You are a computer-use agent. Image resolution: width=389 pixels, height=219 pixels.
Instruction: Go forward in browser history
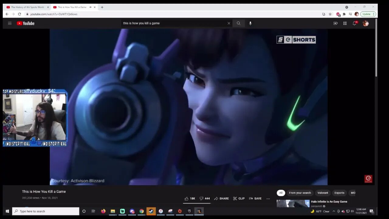13,14
